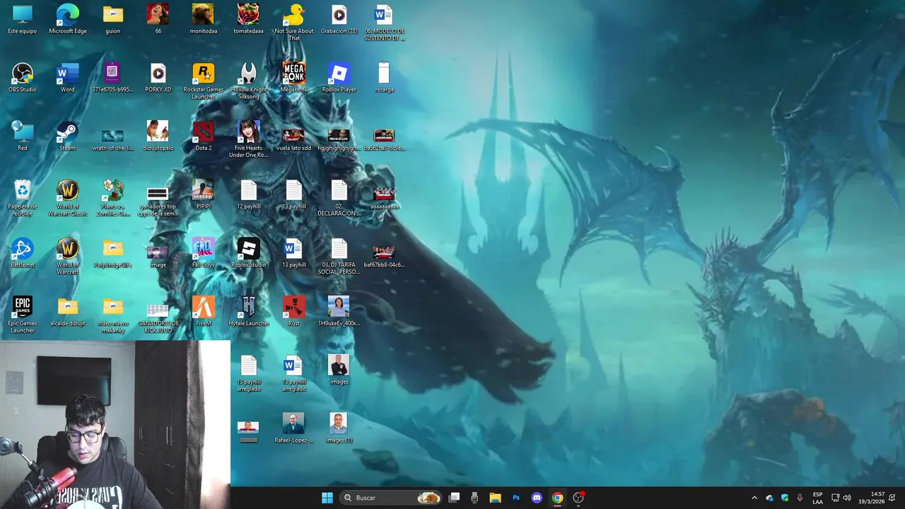Open the Roblox Studio shortcut
The image size is (905, 509).
pyautogui.click(x=248, y=253)
